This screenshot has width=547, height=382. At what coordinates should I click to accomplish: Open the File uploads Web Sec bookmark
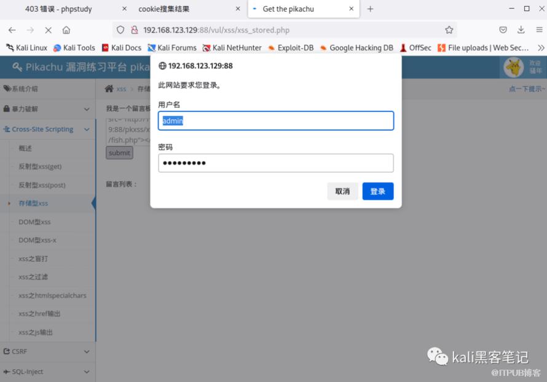click(483, 48)
